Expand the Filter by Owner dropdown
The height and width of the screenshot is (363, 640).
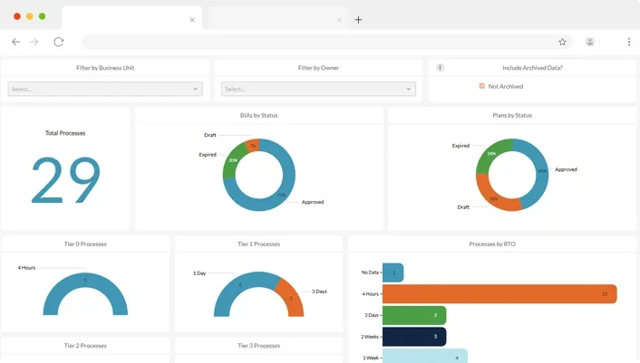click(318, 89)
